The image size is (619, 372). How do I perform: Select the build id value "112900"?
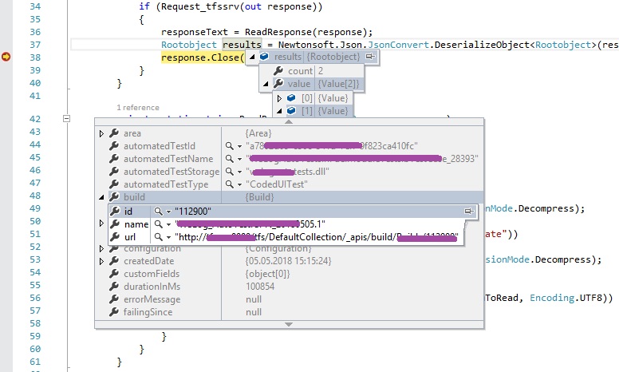193,212
